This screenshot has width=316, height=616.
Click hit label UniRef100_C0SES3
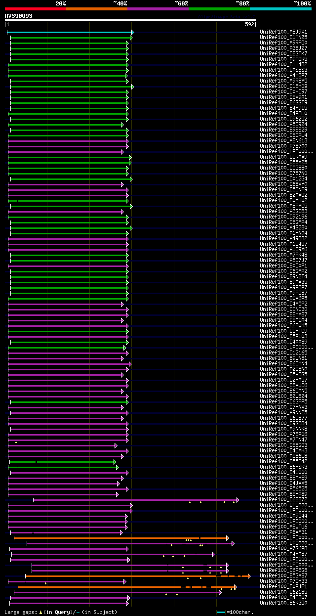point(283,70)
